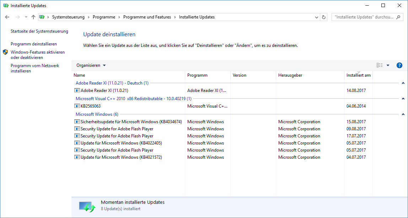Click icon of Sicherheitsupdate KB4034674

[77, 121]
